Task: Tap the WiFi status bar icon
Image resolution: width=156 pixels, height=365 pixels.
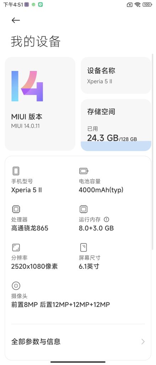Action: point(138,5)
